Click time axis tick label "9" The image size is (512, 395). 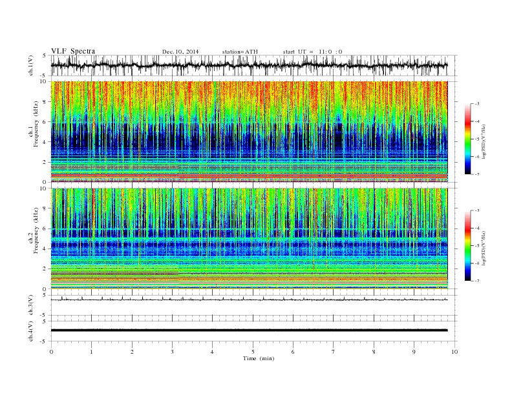[414, 352]
